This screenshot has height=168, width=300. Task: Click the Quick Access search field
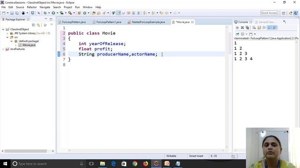pyautogui.click(x=269, y=13)
